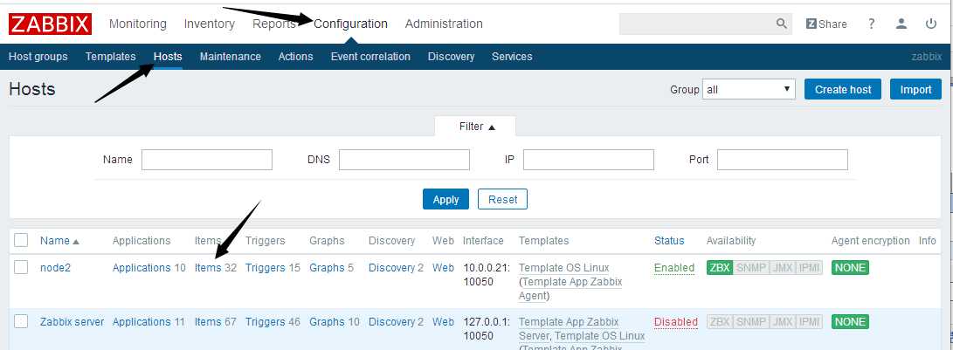Focus the Port filter field
Image resolution: width=953 pixels, height=350 pixels.
tap(782, 160)
